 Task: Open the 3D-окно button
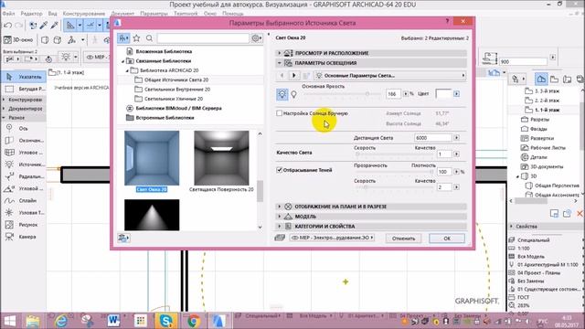pyautogui.click(x=18, y=39)
